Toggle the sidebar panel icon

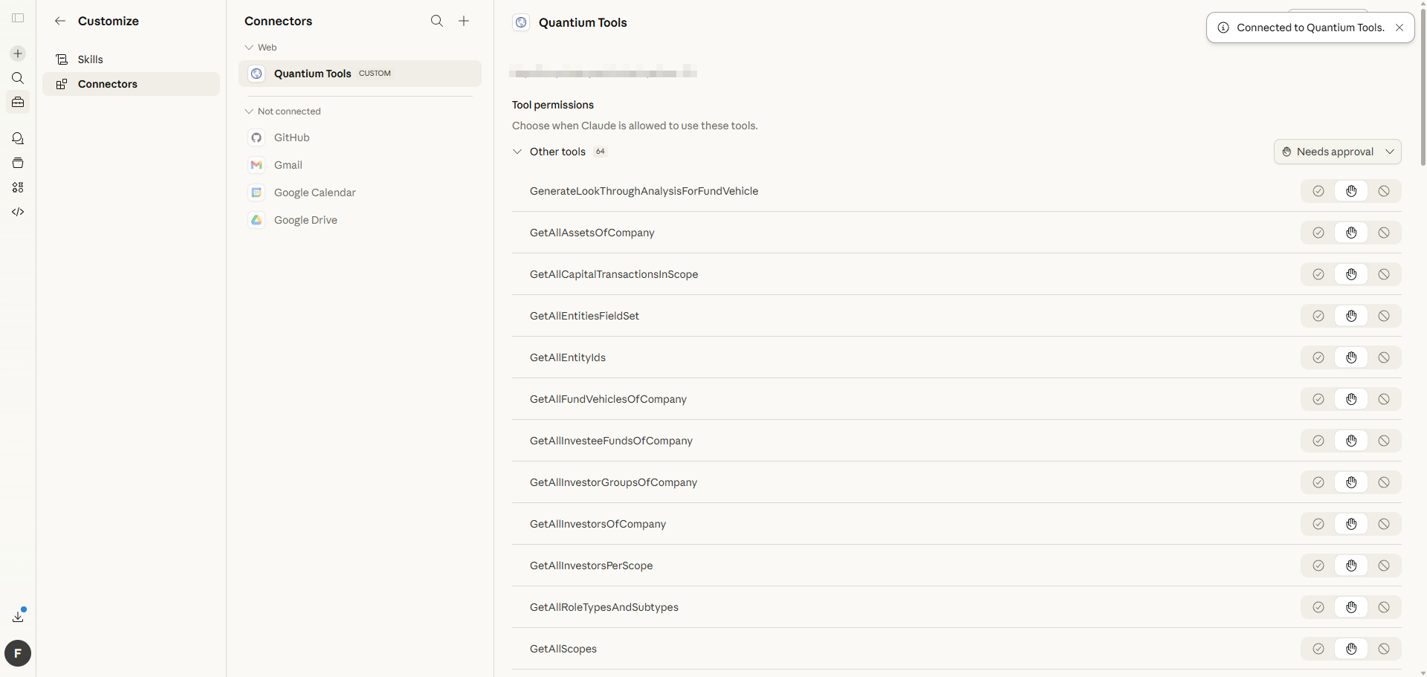(x=18, y=18)
